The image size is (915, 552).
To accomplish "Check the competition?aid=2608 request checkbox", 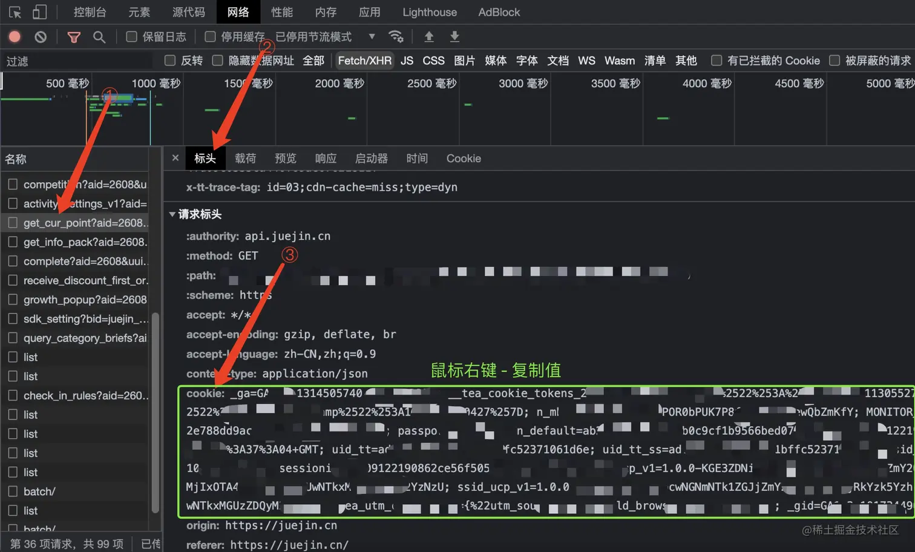I will 13,184.
